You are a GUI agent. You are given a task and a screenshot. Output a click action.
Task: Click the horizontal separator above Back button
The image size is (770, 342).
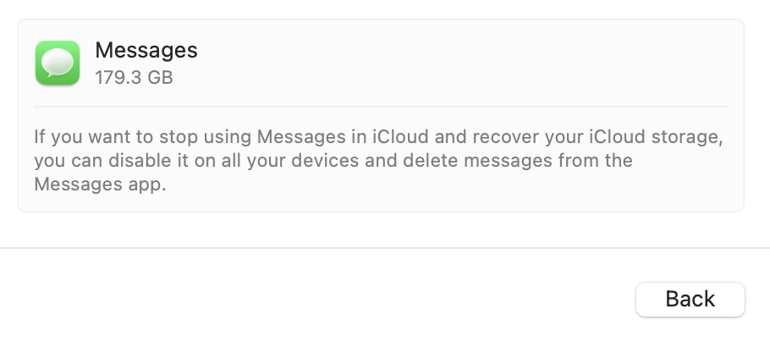coord(385,248)
